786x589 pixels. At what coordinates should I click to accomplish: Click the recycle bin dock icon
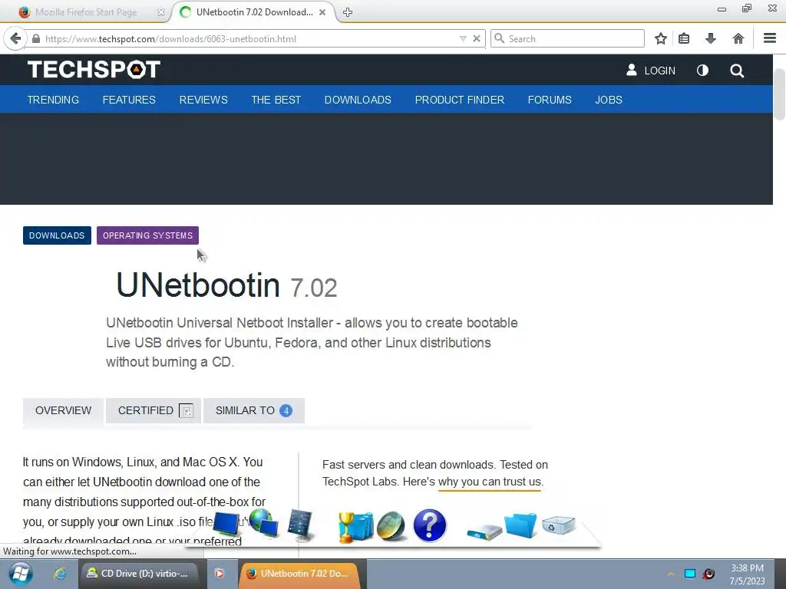[559, 525]
